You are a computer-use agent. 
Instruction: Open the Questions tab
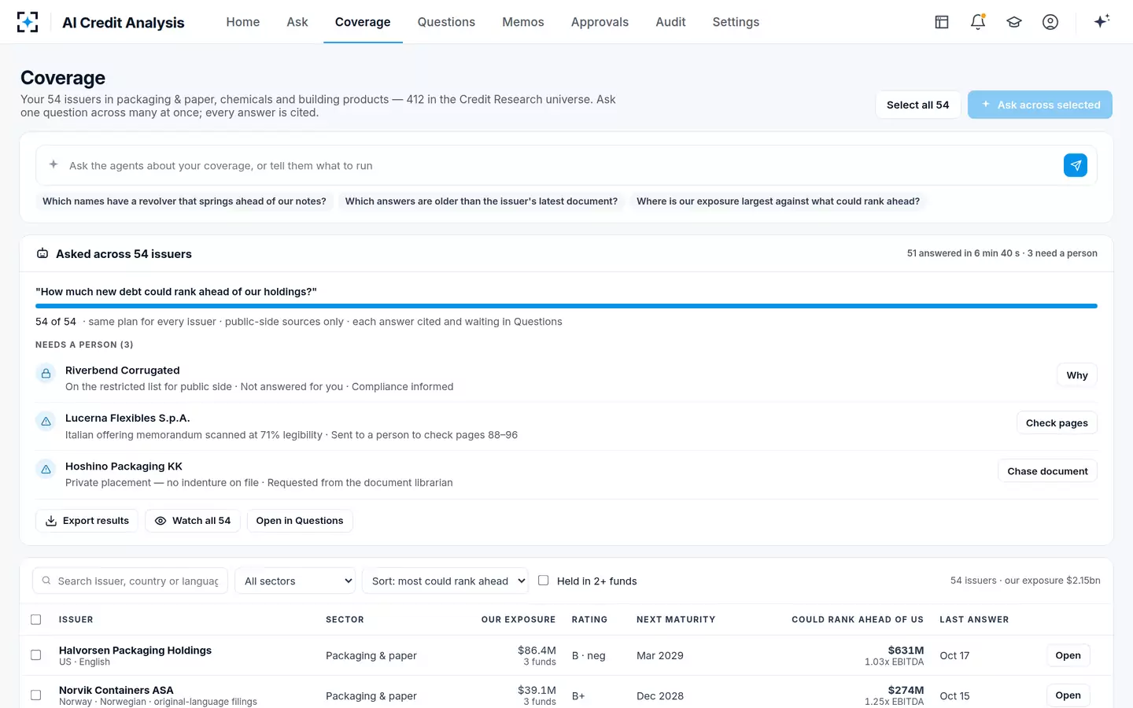click(446, 22)
